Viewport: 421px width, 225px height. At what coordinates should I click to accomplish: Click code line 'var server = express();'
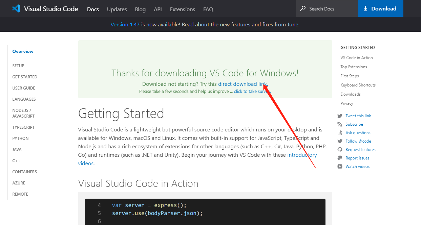[149, 205]
